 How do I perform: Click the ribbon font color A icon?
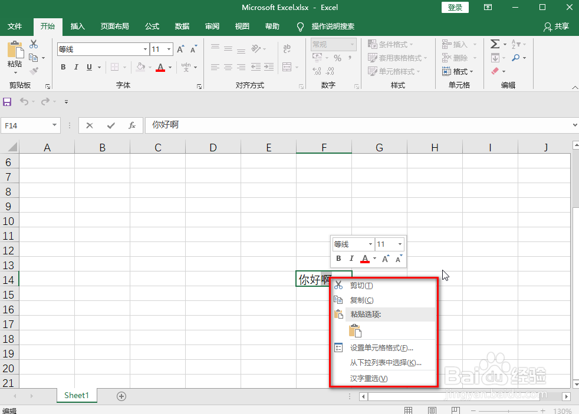160,67
